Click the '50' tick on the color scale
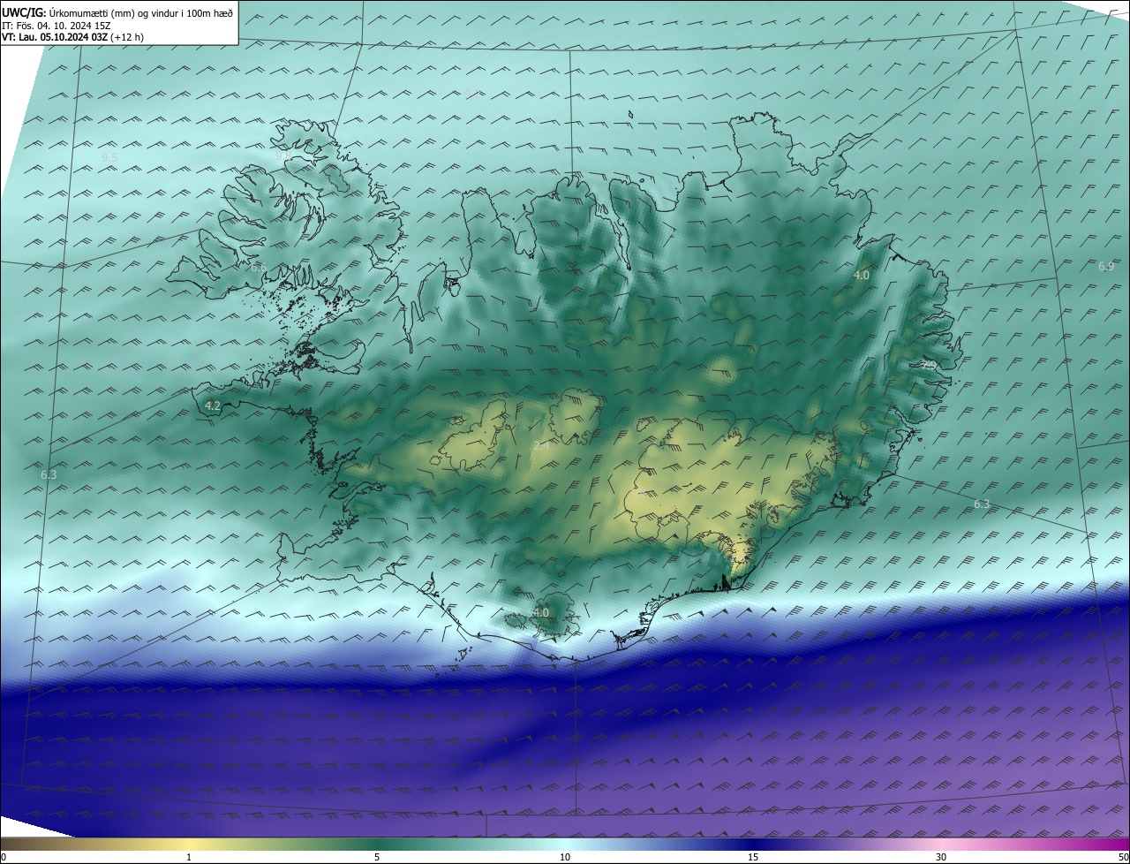 pos(1123,857)
